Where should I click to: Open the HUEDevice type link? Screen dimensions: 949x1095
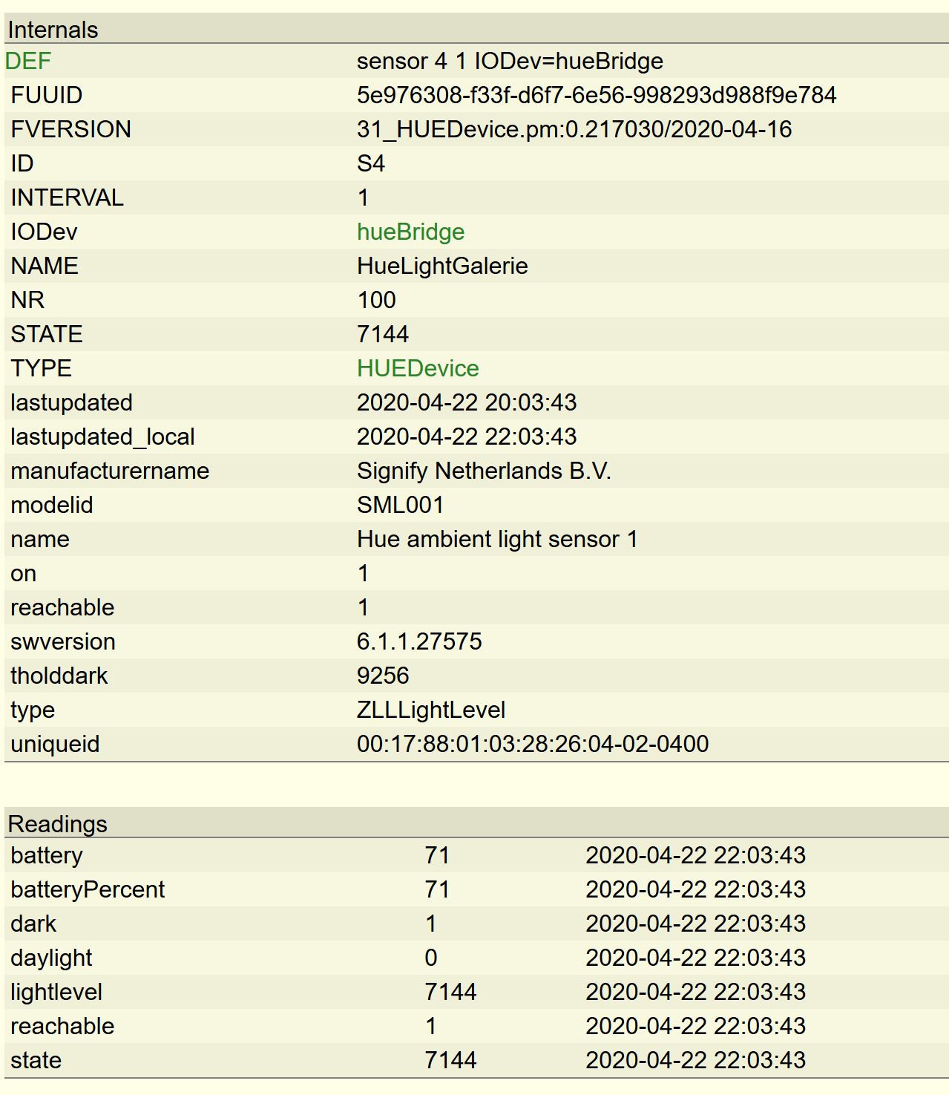tap(418, 368)
